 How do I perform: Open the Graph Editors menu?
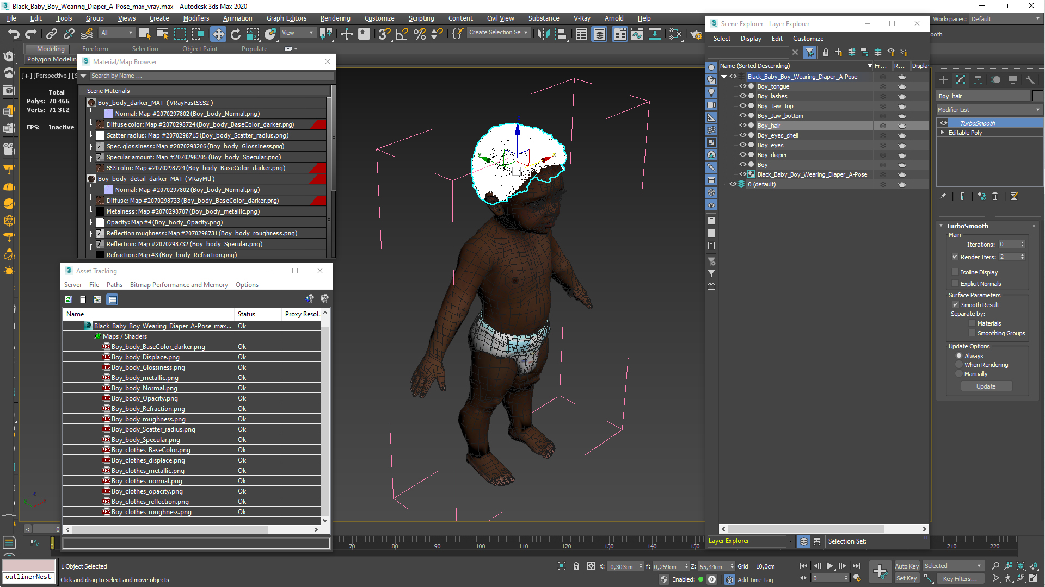286,18
